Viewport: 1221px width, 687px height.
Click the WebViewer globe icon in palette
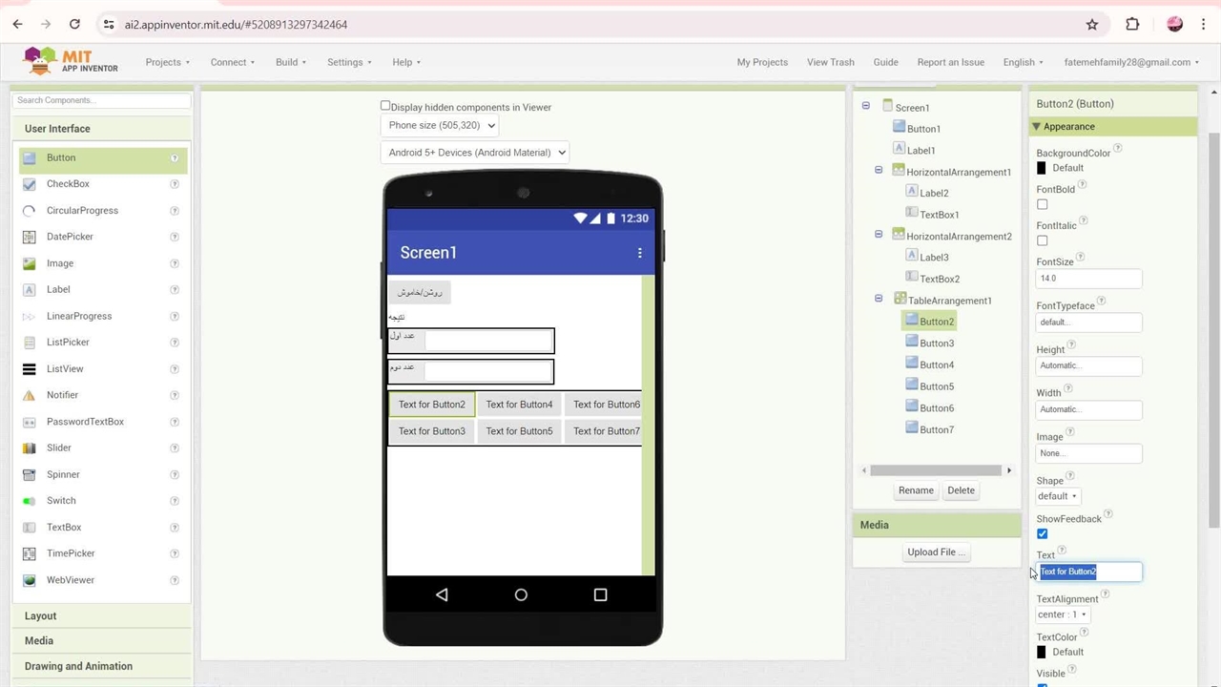click(29, 580)
